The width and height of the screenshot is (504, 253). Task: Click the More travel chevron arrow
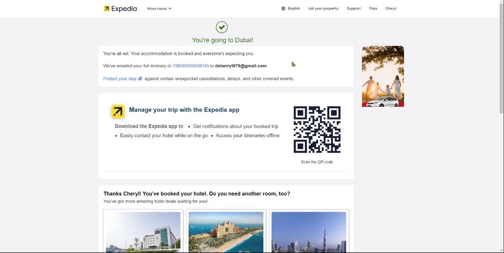point(170,8)
